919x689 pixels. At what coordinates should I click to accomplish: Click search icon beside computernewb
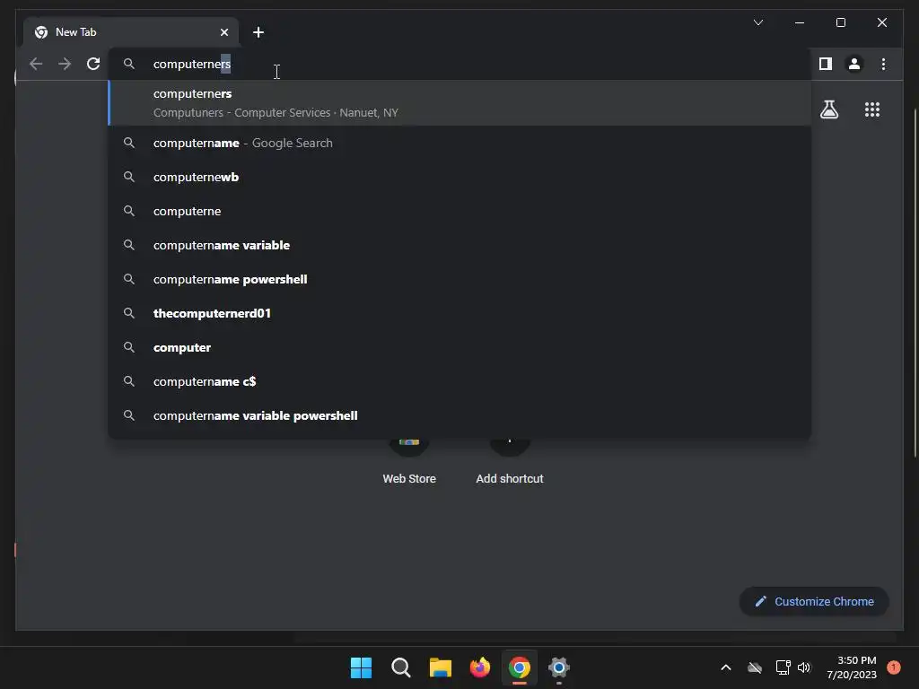129,177
